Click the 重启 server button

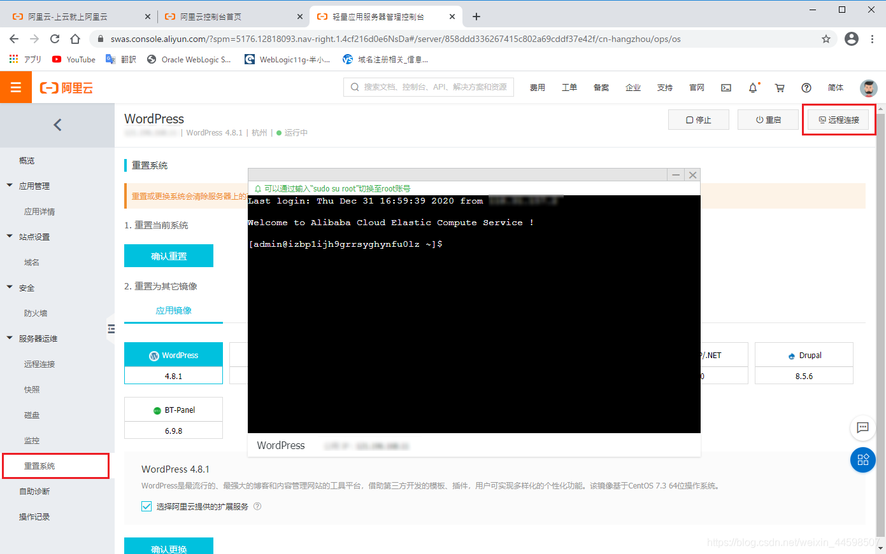[768, 120]
